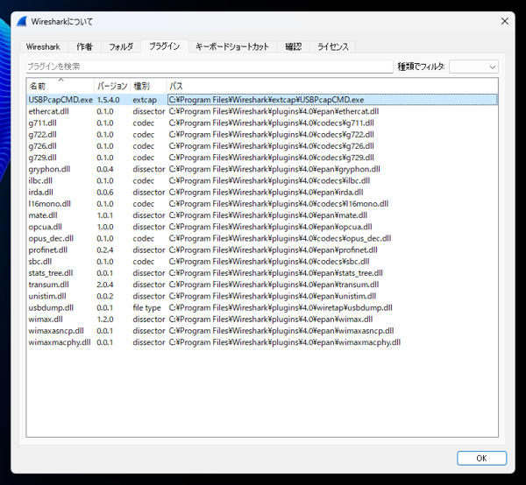This screenshot has height=485, width=526.
Task: Select the stats_tree.dll plugin row
Action: (x=262, y=273)
